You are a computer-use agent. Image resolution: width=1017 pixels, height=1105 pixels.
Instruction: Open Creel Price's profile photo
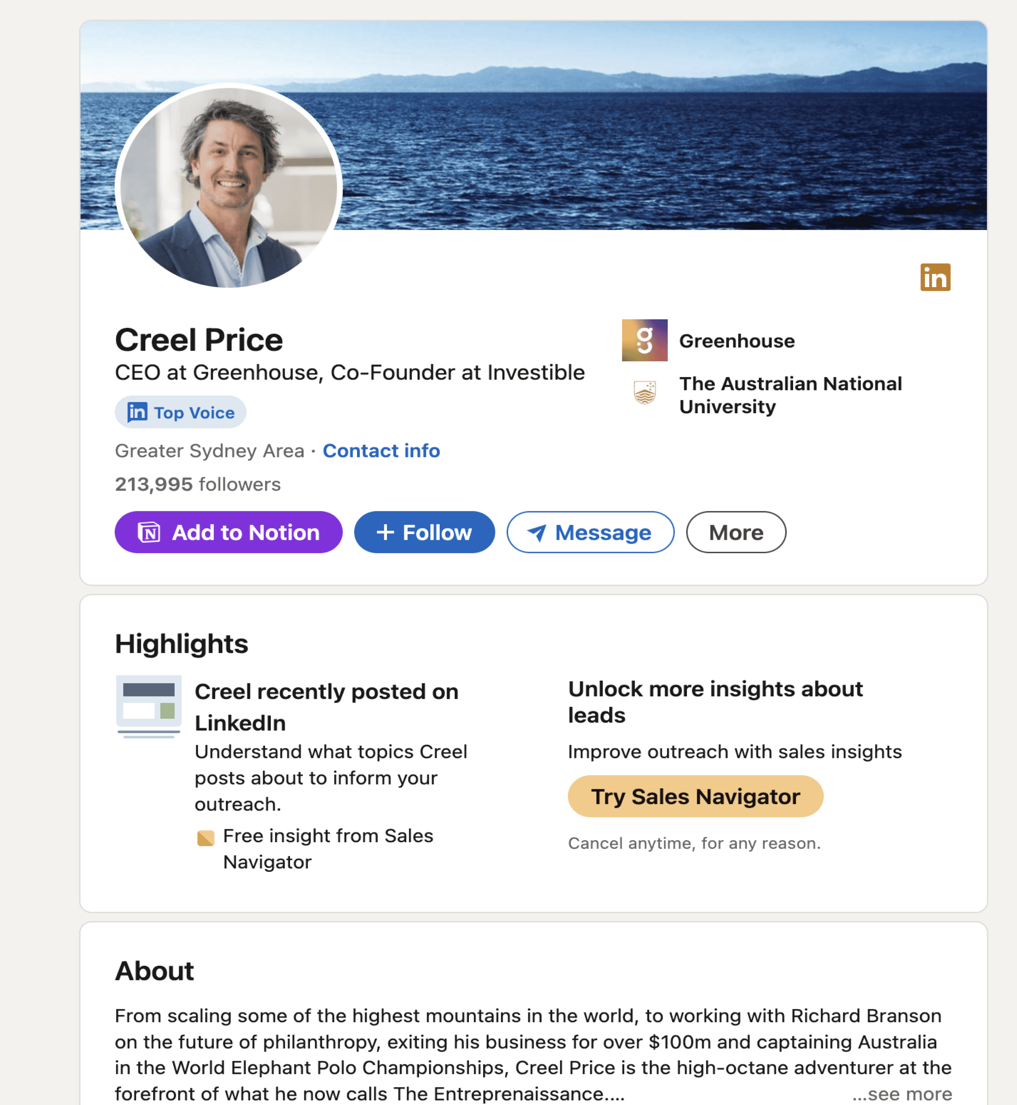[228, 186]
